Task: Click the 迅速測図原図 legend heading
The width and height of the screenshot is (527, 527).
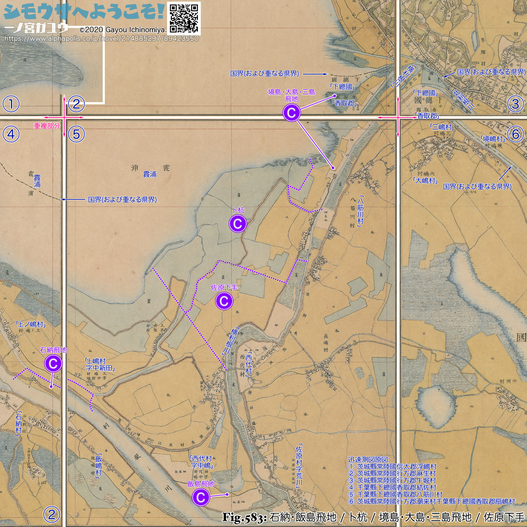Action: click(369, 459)
